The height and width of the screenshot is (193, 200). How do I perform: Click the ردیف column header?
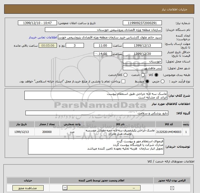pos(186,124)
